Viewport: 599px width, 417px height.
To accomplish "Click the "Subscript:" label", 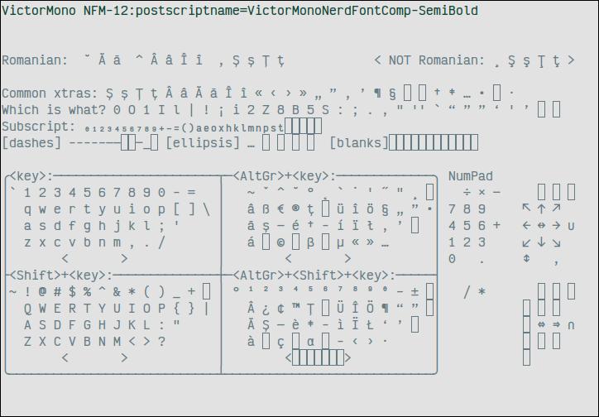I will pos(39,127).
